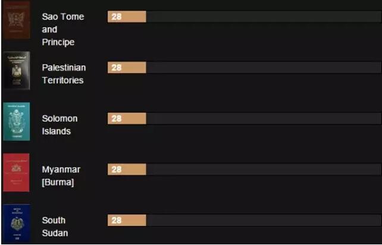Select the Solomon Islands score bar showing 28
The height and width of the screenshot is (245, 382).
[x=127, y=119]
